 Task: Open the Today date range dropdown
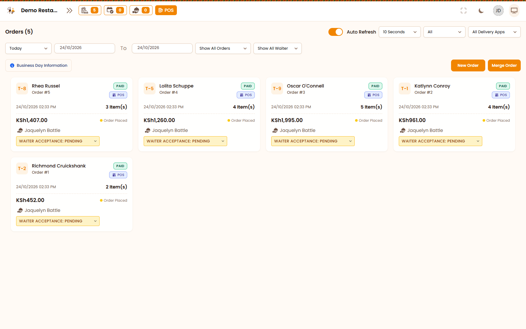[28, 48]
